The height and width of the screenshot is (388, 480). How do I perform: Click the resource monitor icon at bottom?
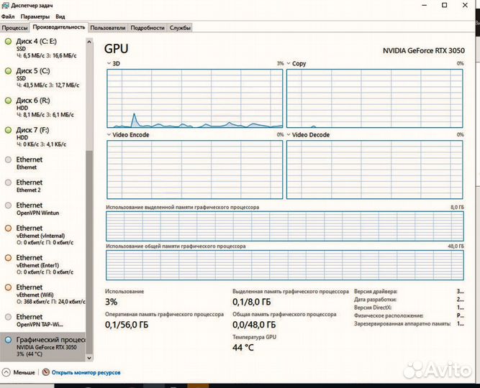[46, 372]
